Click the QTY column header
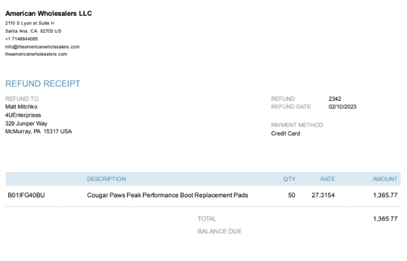 point(289,179)
